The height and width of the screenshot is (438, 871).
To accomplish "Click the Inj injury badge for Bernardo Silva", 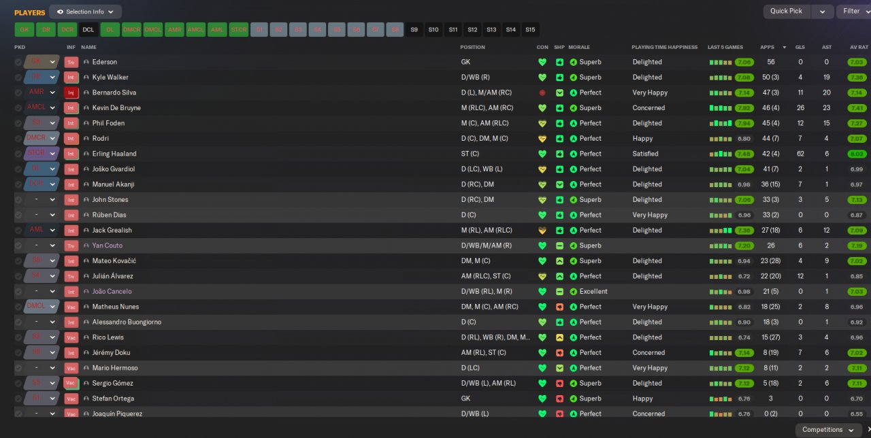I will 71,92.
